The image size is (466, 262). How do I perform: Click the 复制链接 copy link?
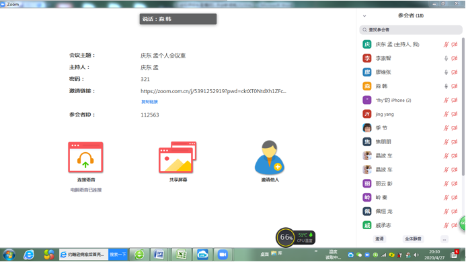tap(149, 102)
